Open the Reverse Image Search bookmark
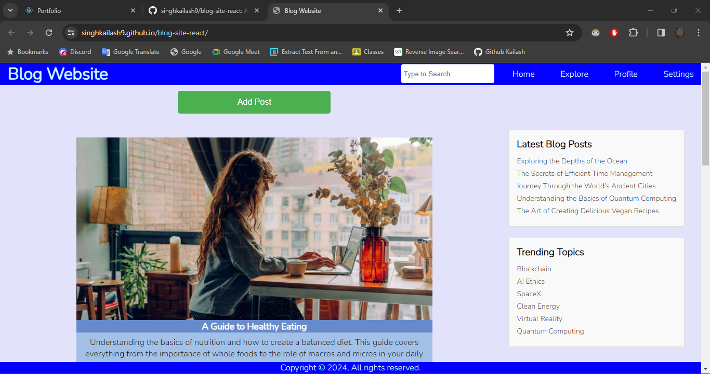Screen dimensions: 710x374 coord(429,52)
